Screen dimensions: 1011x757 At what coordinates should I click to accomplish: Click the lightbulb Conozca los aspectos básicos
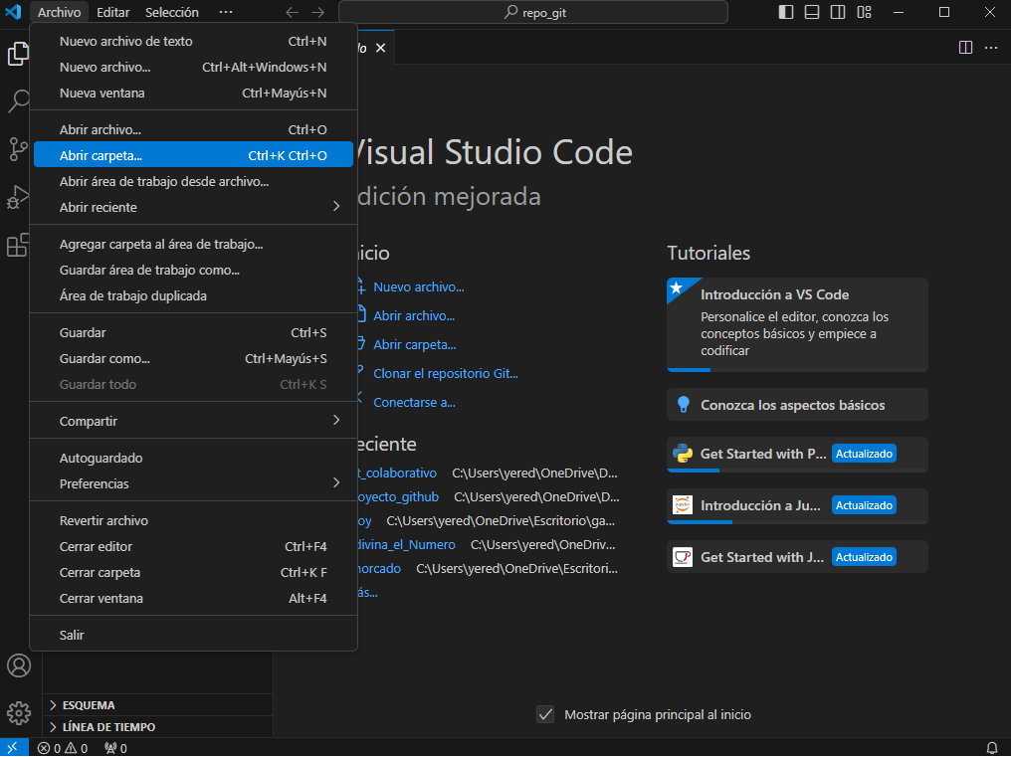coord(683,405)
